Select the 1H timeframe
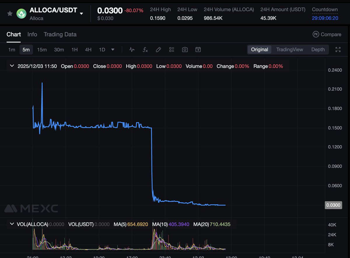The height and width of the screenshot is (258, 350). pyautogui.click(x=75, y=50)
